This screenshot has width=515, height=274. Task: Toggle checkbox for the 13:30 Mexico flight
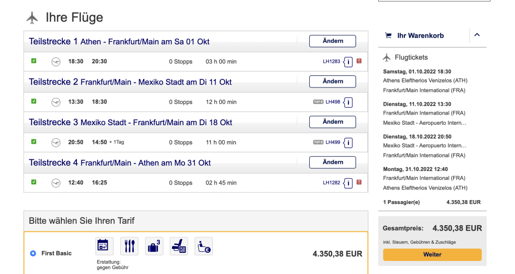pos(34,102)
